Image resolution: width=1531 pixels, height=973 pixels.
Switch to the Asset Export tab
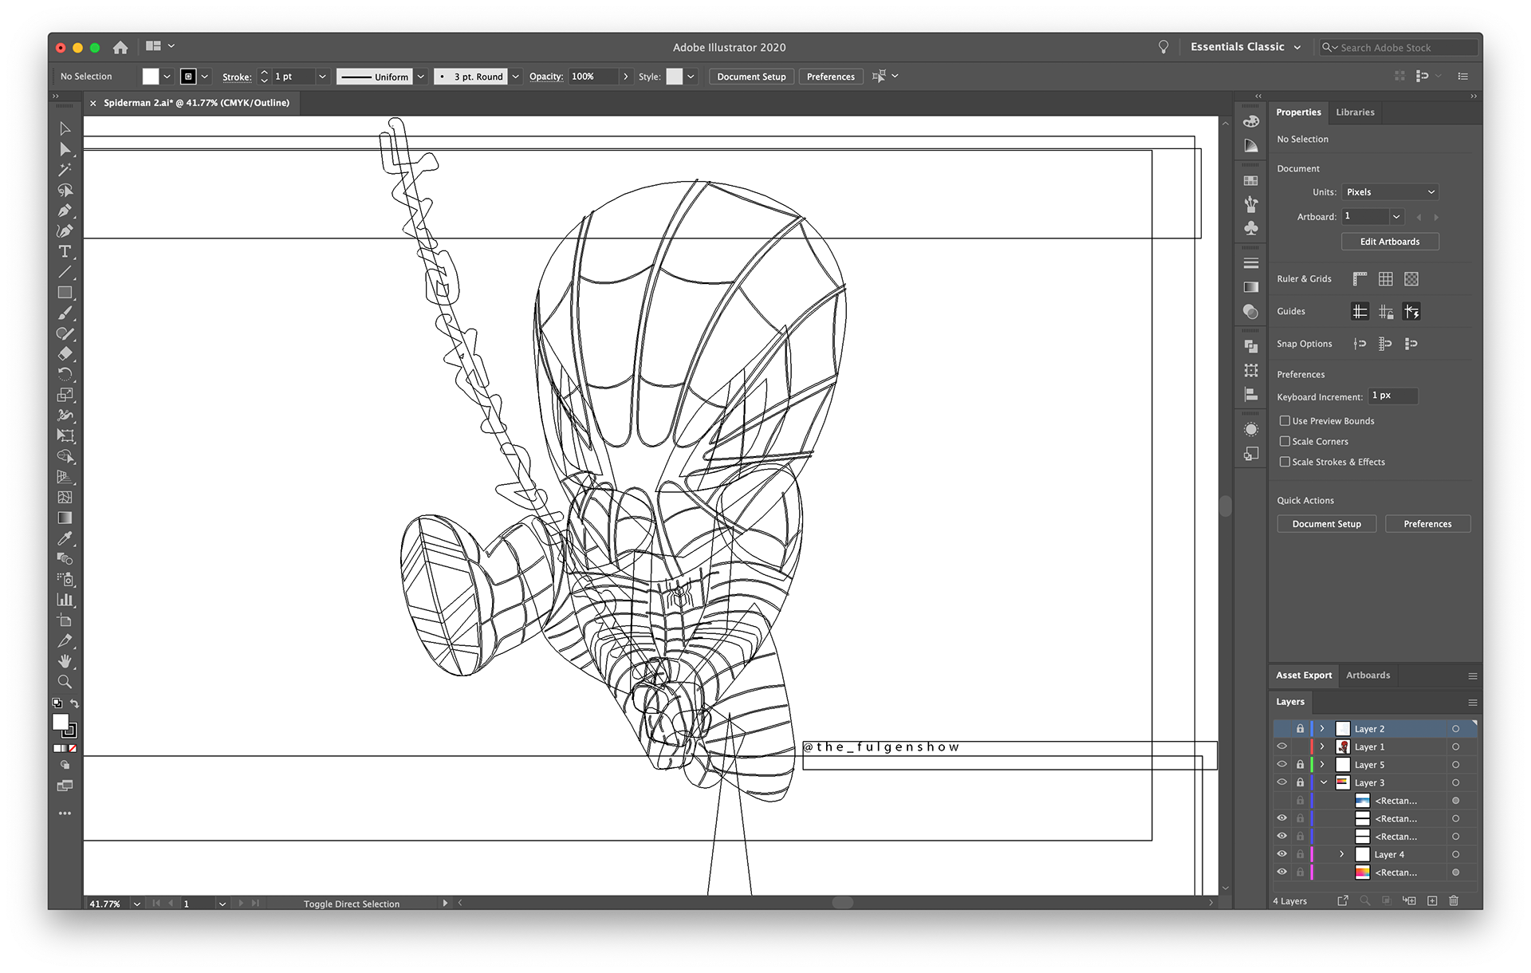coord(1304,676)
